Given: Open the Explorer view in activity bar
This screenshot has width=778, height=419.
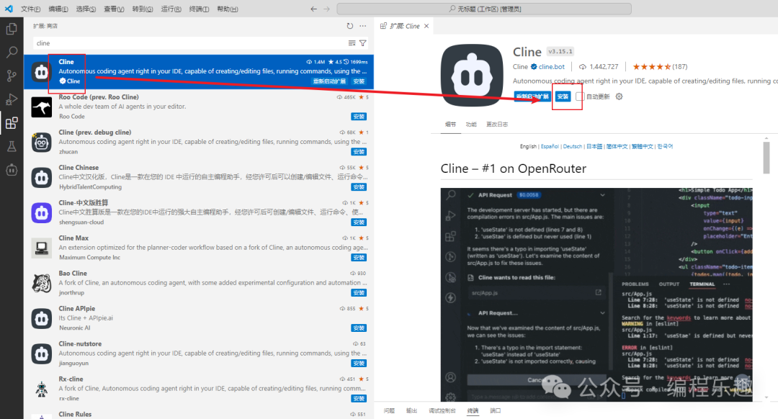Looking at the screenshot, I should click(12, 29).
